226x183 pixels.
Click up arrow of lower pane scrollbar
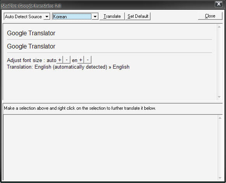tap(220, 118)
